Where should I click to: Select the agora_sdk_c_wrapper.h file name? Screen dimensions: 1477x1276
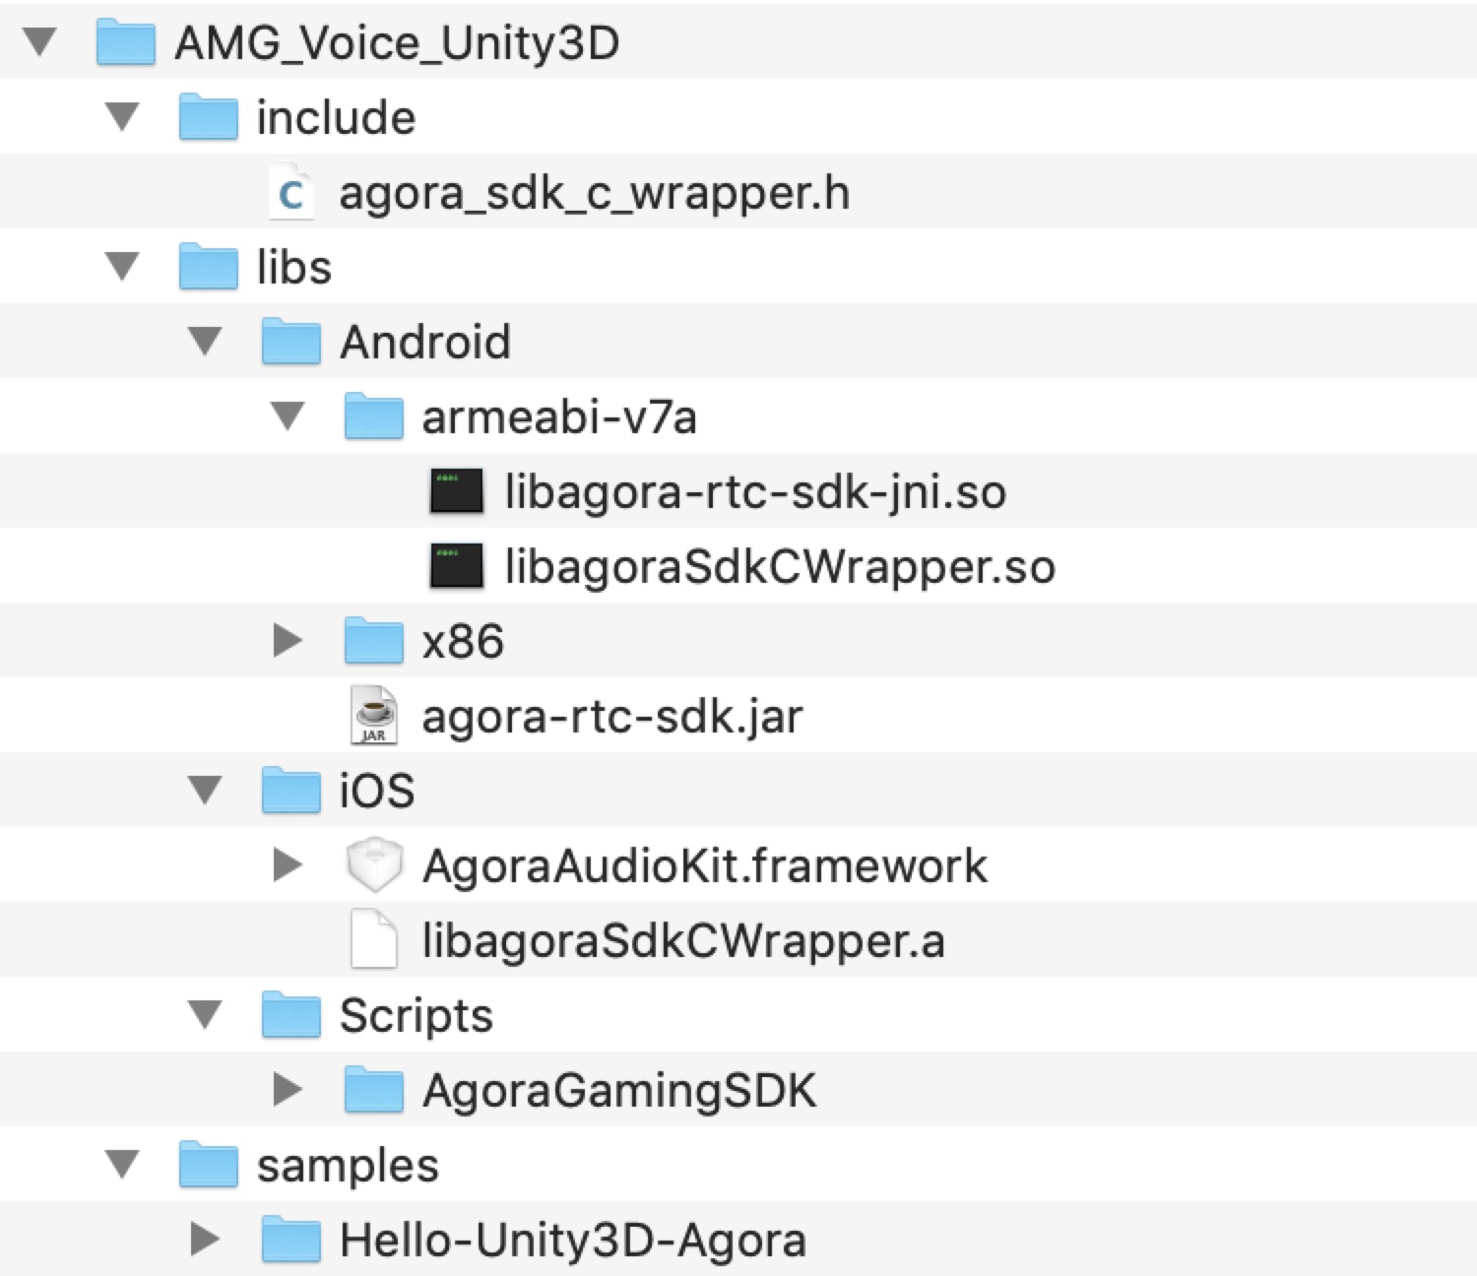tap(594, 194)
